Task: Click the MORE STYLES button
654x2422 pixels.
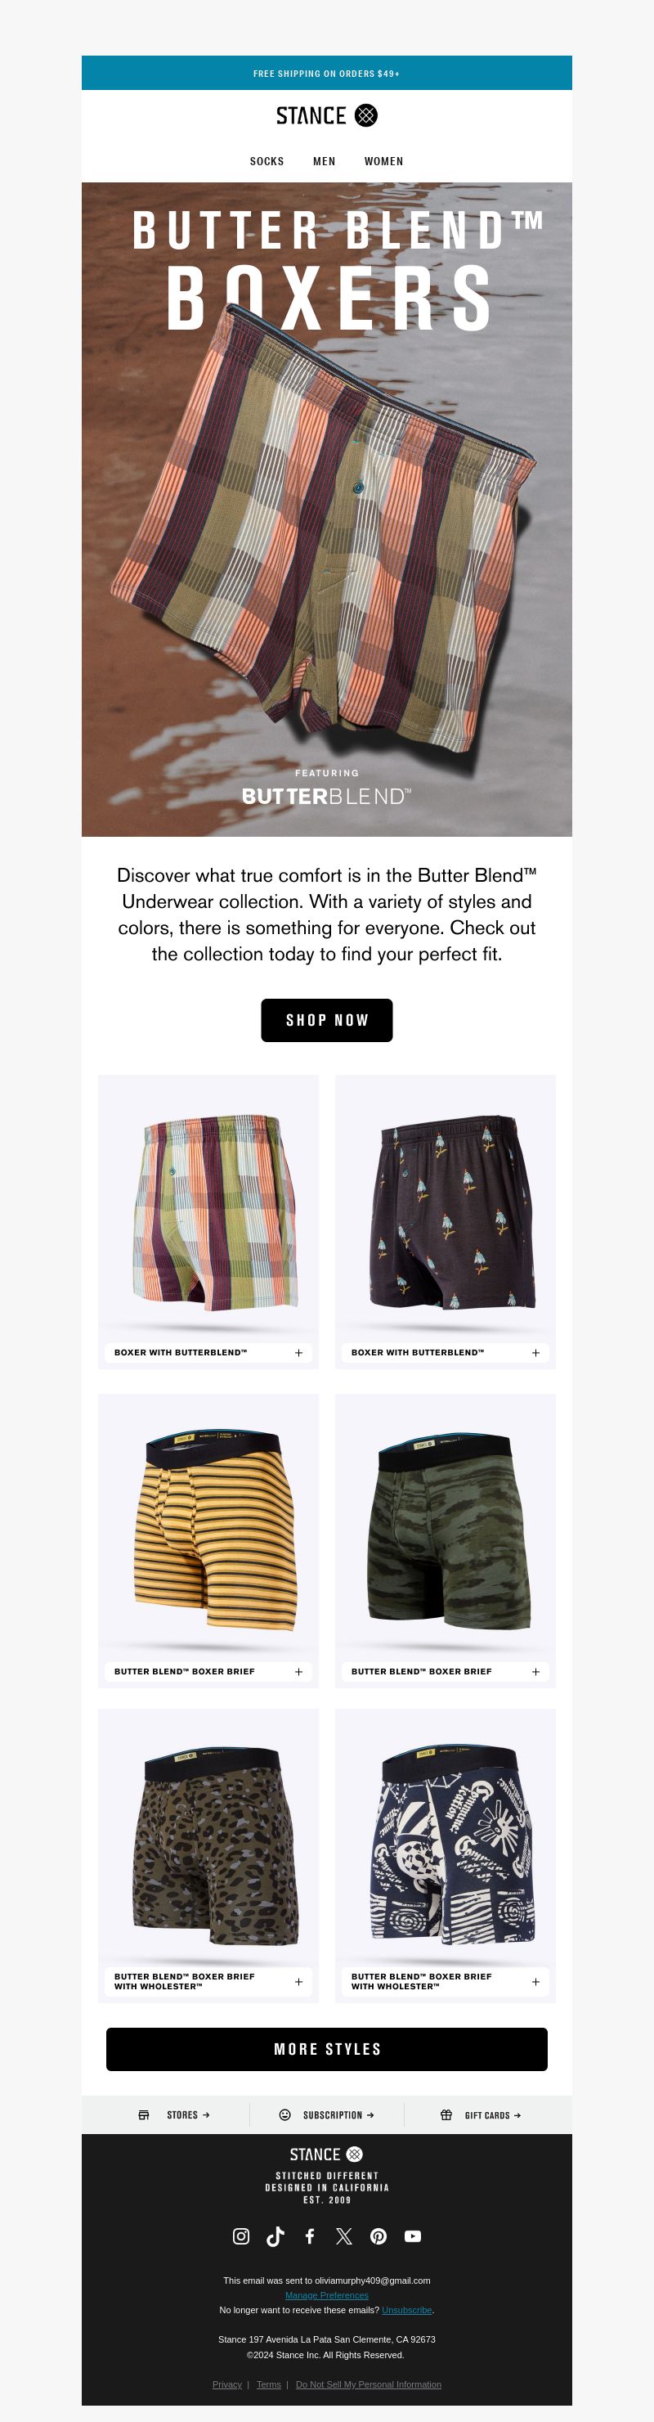Action: [327, 2049]
